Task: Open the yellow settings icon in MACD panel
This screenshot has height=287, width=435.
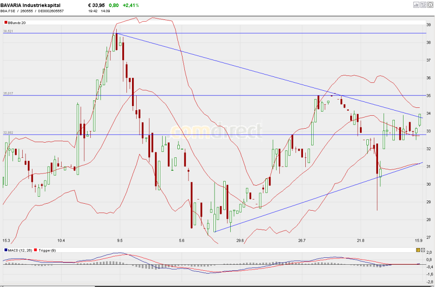Action: coord(417,250)
